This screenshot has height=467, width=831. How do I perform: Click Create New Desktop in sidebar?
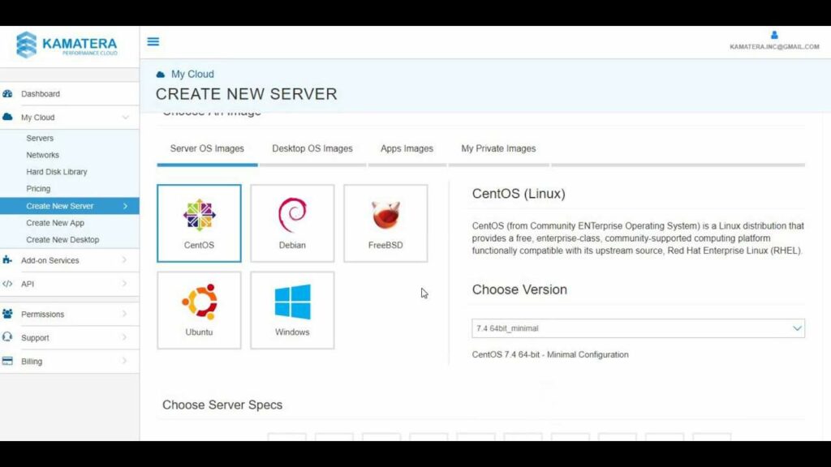(62, 240)
